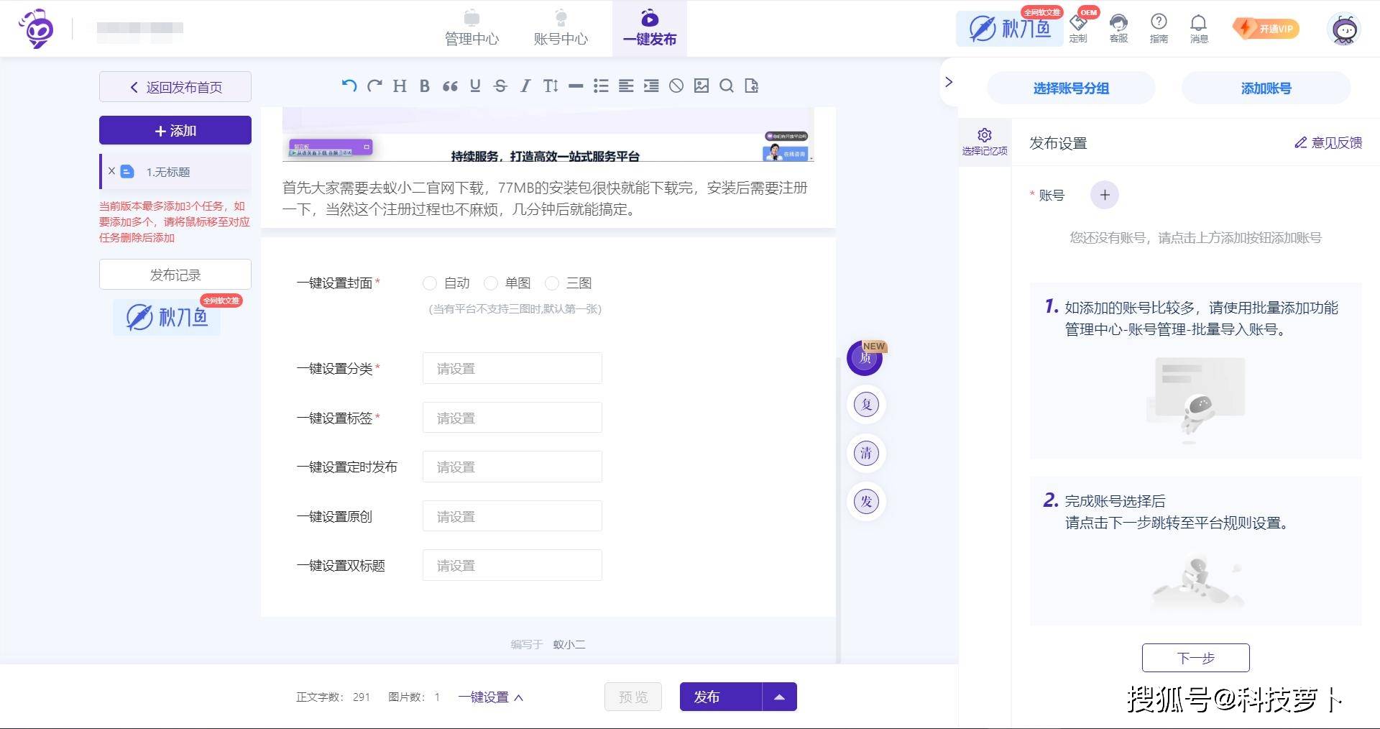1380x729 pixels.
Task: Click the 一键设置分类 input field
Action: [512, 368]
